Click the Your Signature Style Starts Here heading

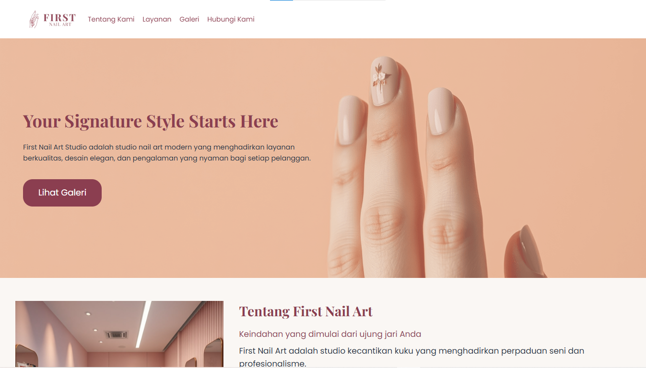pyautogui.click(x=151, y=121)
